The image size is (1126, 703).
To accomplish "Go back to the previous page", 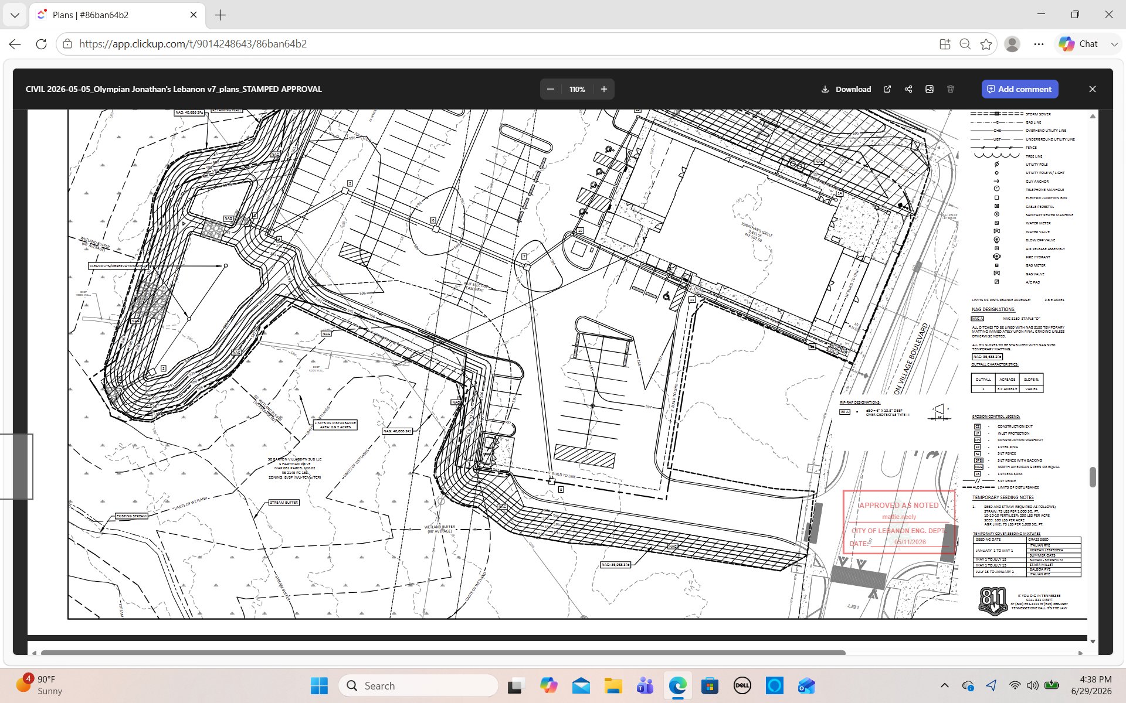I will [x=15, y=44].
